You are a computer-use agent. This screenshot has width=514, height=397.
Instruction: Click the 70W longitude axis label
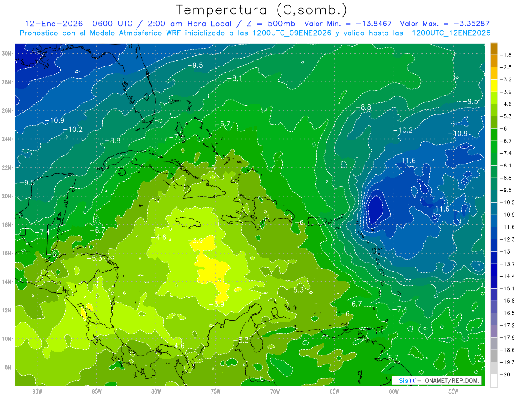click(x=275, y=391)
